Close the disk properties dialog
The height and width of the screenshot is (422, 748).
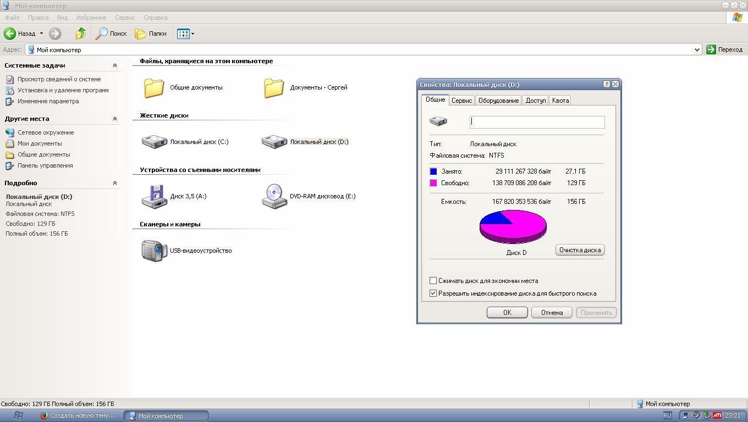click(615, 84)
